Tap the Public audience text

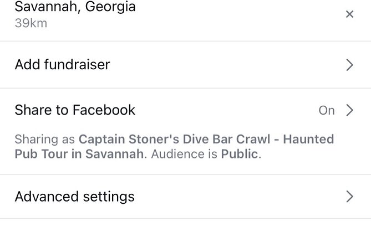click(x=240, y=154)
